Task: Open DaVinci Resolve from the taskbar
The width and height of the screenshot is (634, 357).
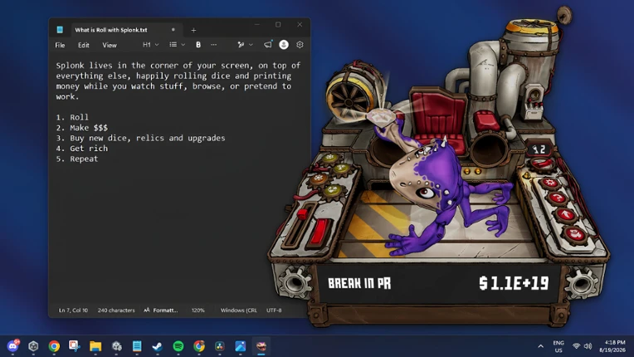Action: [220, 346]
